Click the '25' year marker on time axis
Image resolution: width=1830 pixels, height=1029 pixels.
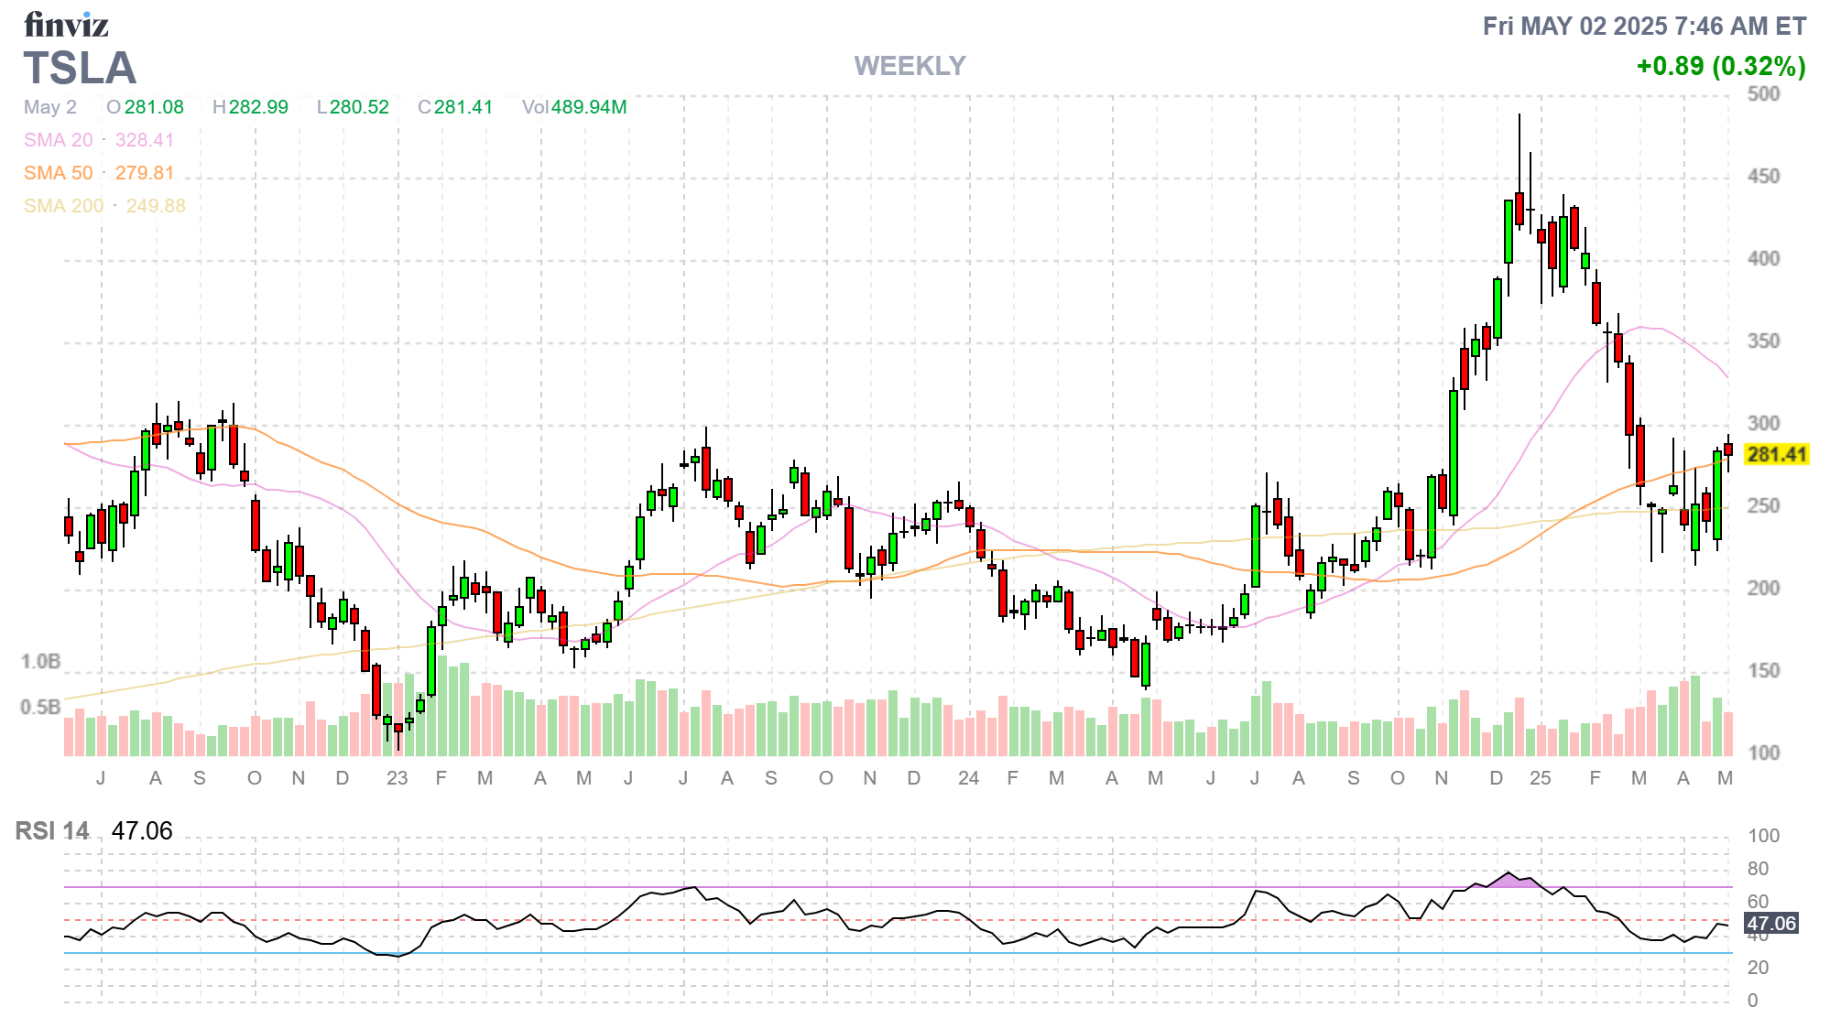[x=1540, y=778]
